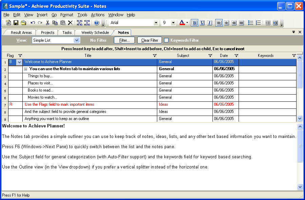This screenshot has height=200, width=305.
Task: Open the Tools menu
Action: pos(82,15)
